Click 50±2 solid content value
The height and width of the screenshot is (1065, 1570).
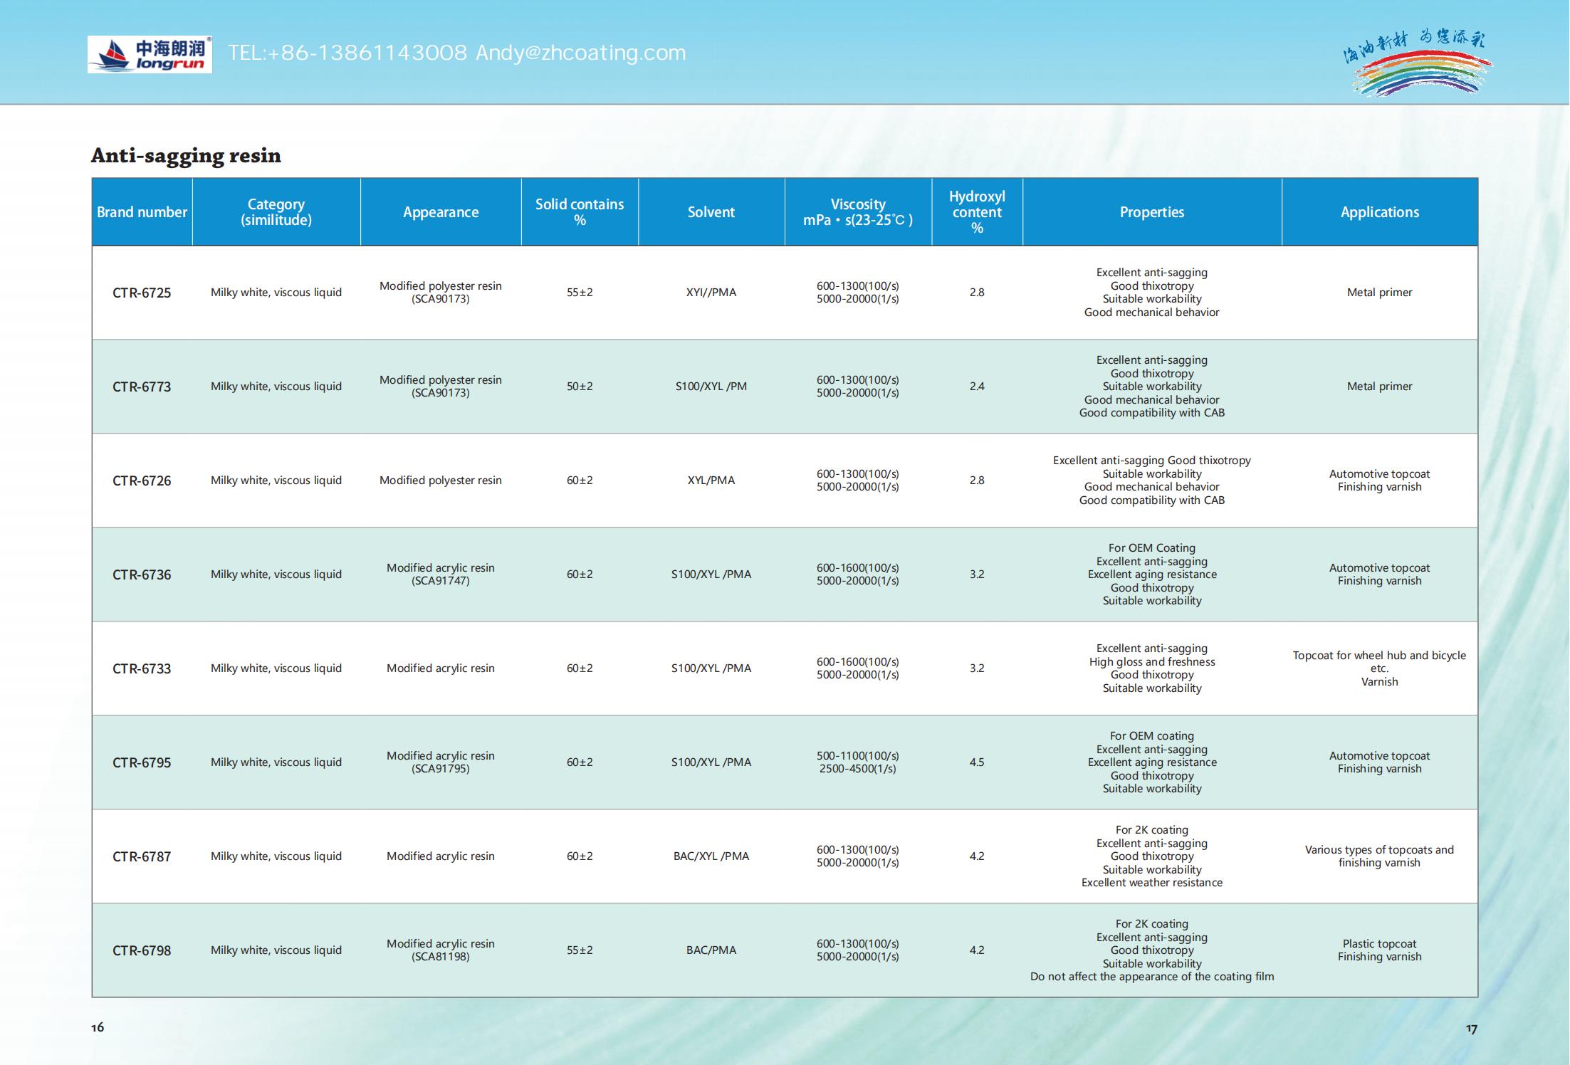(580, 387)
